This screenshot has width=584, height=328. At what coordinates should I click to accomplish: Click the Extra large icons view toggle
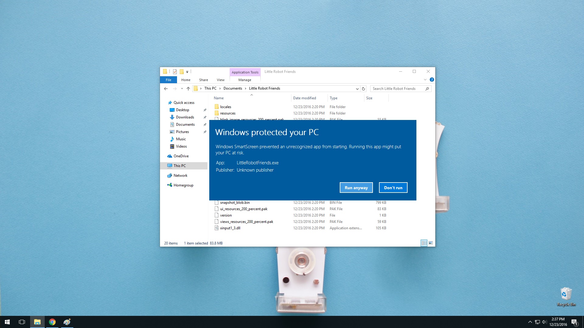(x=431, y=243)
